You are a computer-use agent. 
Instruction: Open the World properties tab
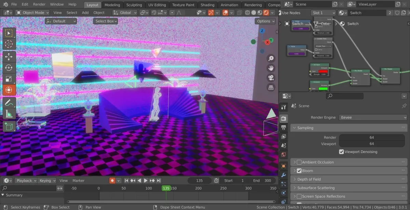[284, 155]
